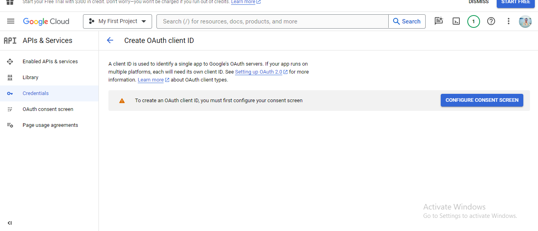Click the Google Cloud grid icon in banner
Screen dimensions: 538x231
tap(10, 2)
